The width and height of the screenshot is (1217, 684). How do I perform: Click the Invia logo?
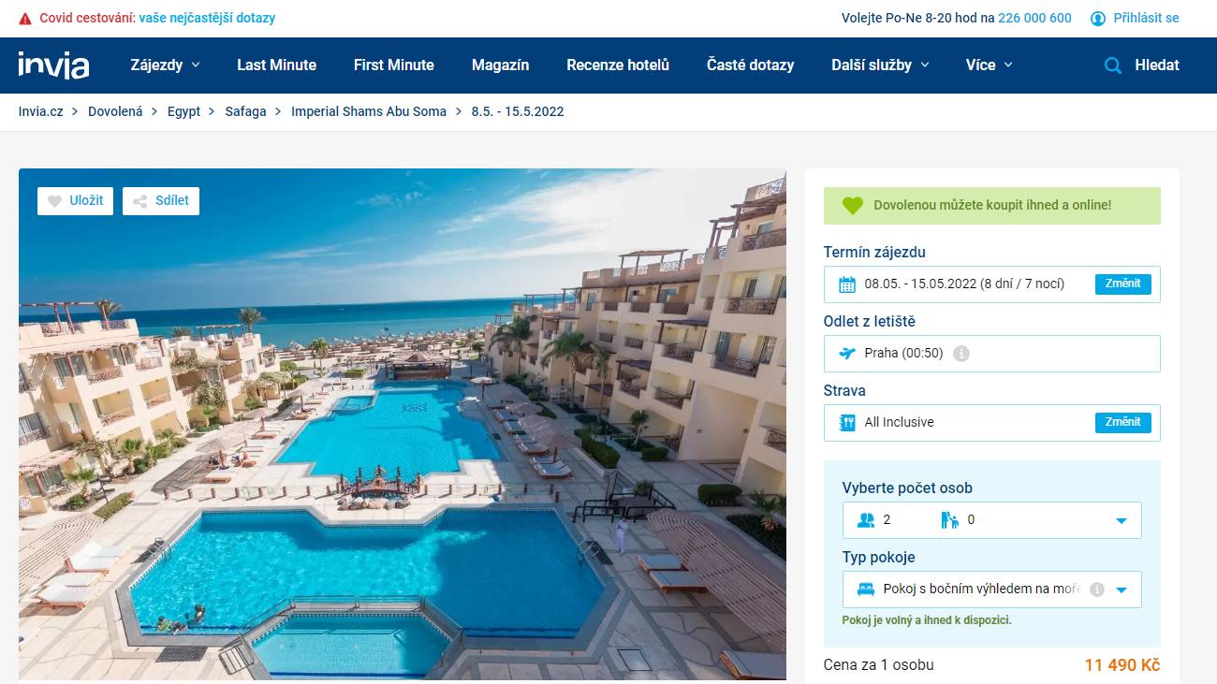53,65
